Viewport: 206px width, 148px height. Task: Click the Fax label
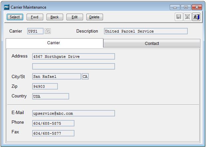coord(15,132)
